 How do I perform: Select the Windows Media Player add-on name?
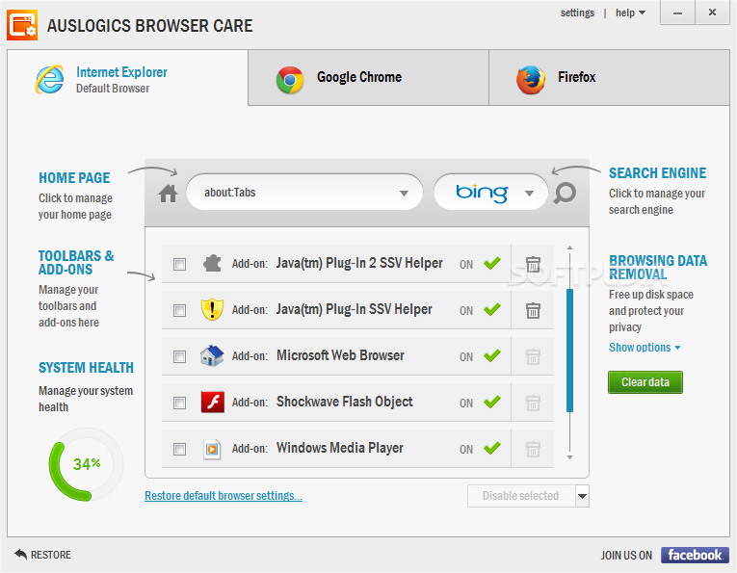[x=339, y=448]
